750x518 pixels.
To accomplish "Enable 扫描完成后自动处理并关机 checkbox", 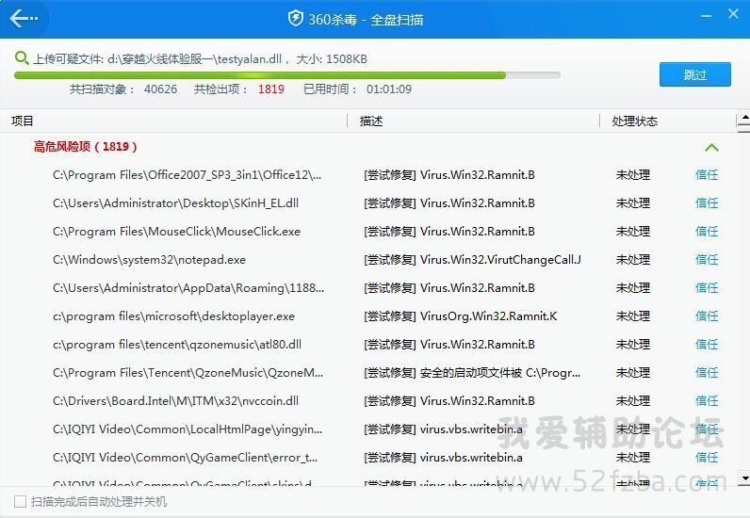I will (20, 502).
